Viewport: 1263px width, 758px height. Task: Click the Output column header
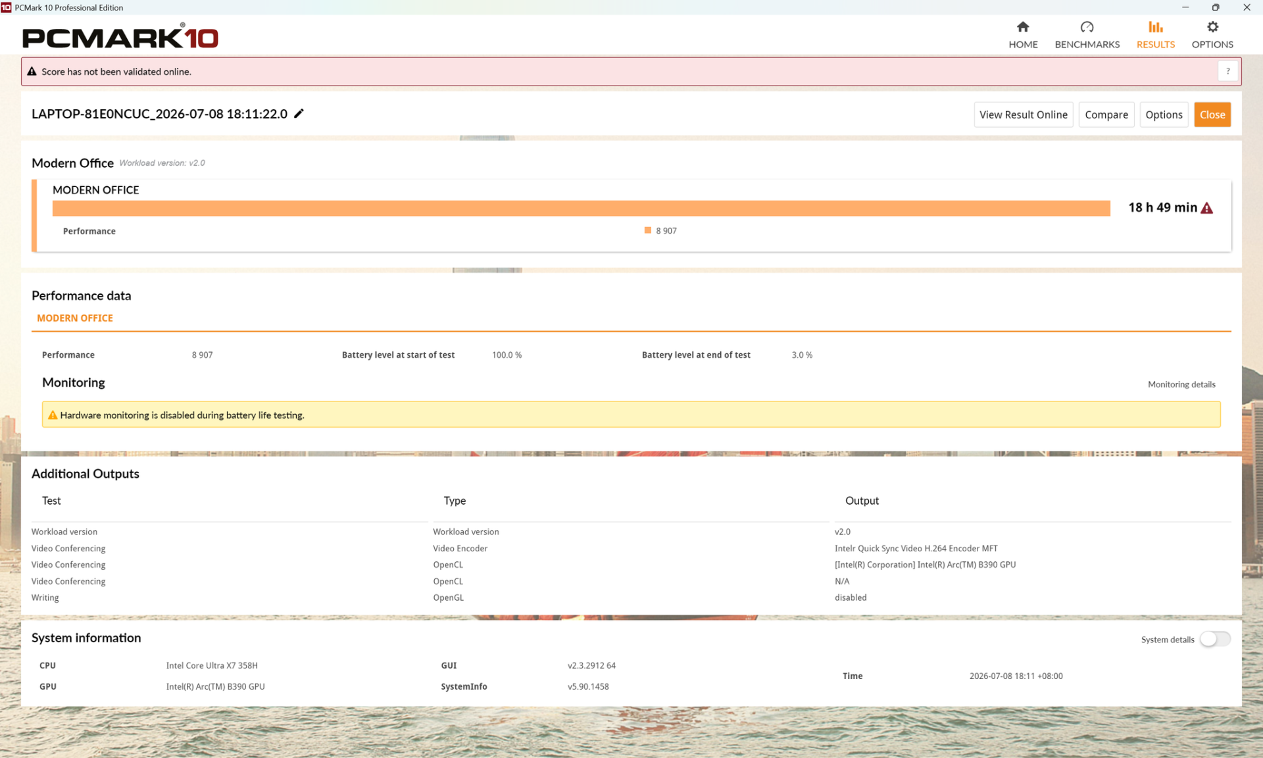click(x=862, y=501)
